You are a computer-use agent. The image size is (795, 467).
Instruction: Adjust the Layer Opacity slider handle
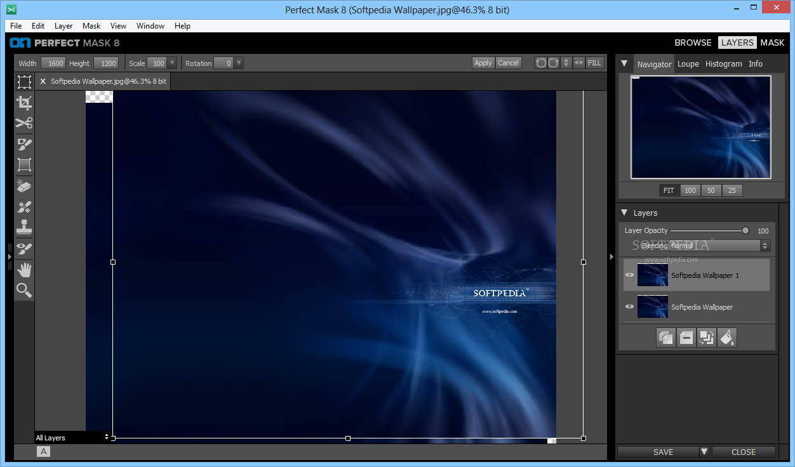tap(745, 230)
